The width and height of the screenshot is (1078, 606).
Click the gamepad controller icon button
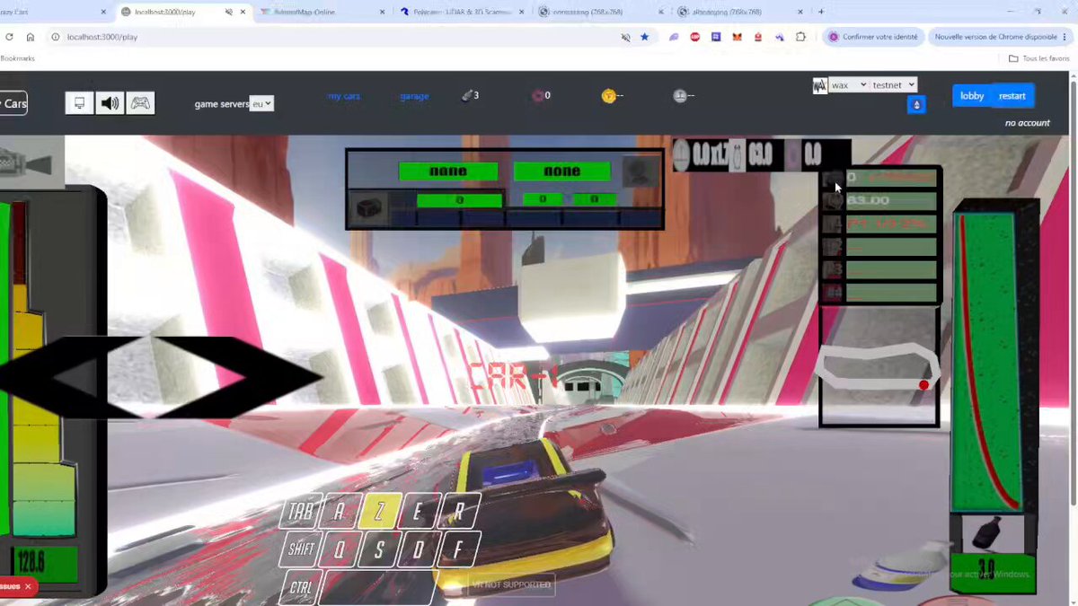coord(141,103)
